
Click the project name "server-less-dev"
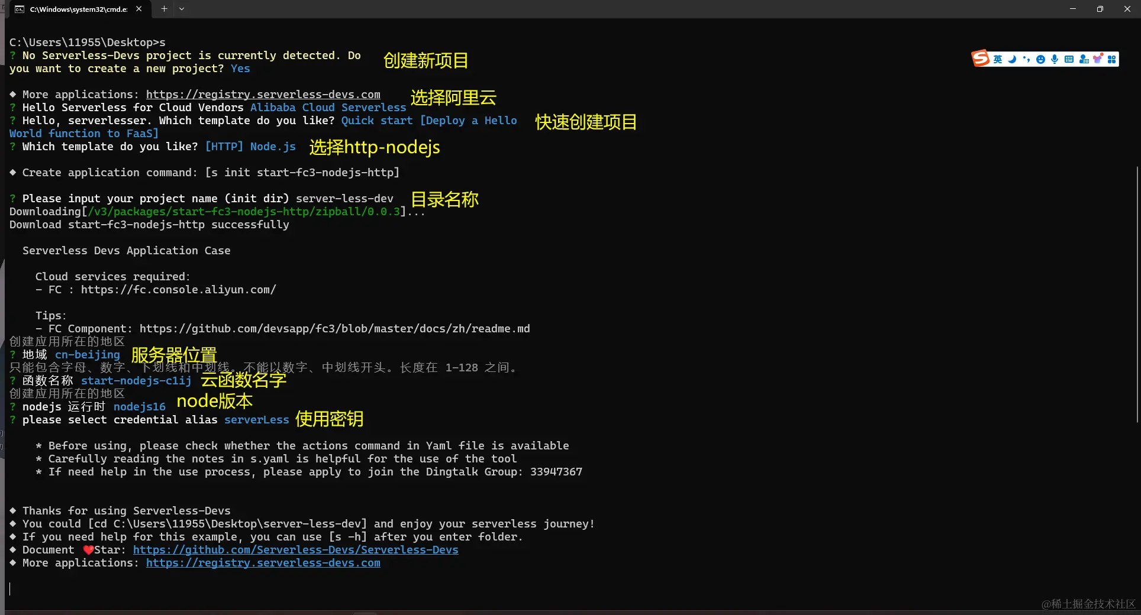click(x=344, y=199)
